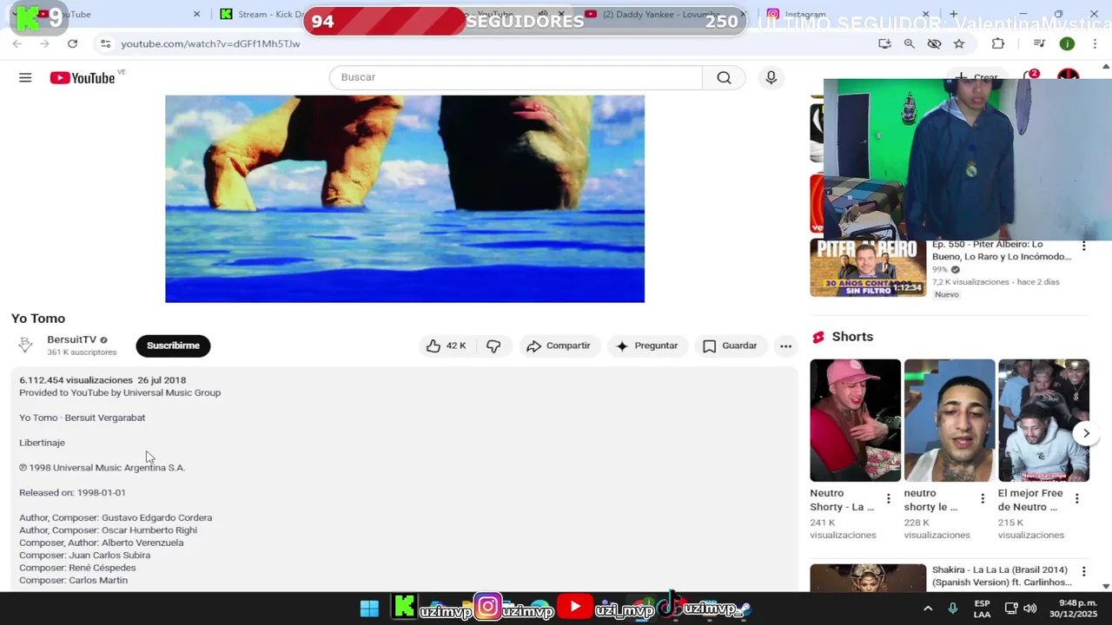This screenshot has height=625, width=1112.
Task: View site information icon beside URL
Action: pyautogui.click(x=105, y=43)
